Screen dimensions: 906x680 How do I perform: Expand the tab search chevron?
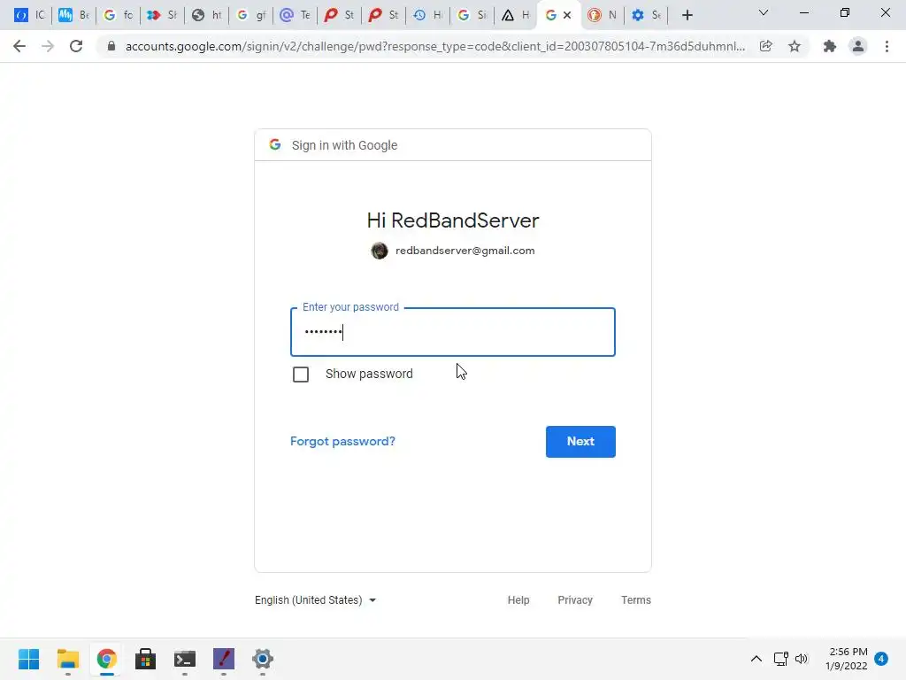(764, 12)
